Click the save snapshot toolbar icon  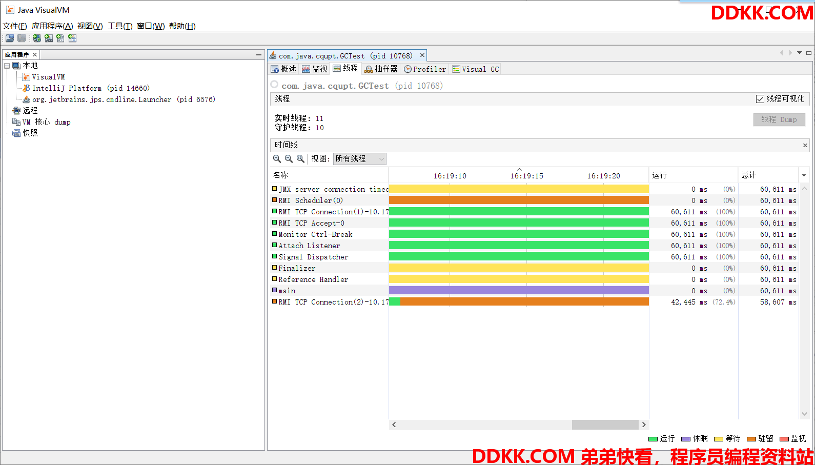click(22, 38)
